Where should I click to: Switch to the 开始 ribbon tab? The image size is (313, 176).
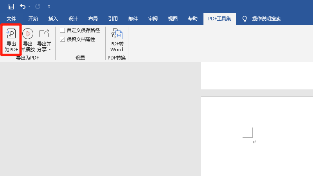coord(33,19)
